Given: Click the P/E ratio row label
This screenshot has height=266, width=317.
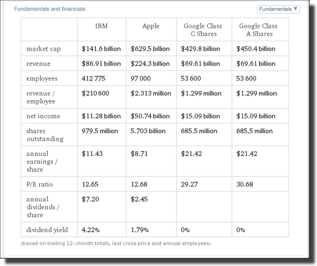Looking at the screenshot, I should tap(39, 184).
